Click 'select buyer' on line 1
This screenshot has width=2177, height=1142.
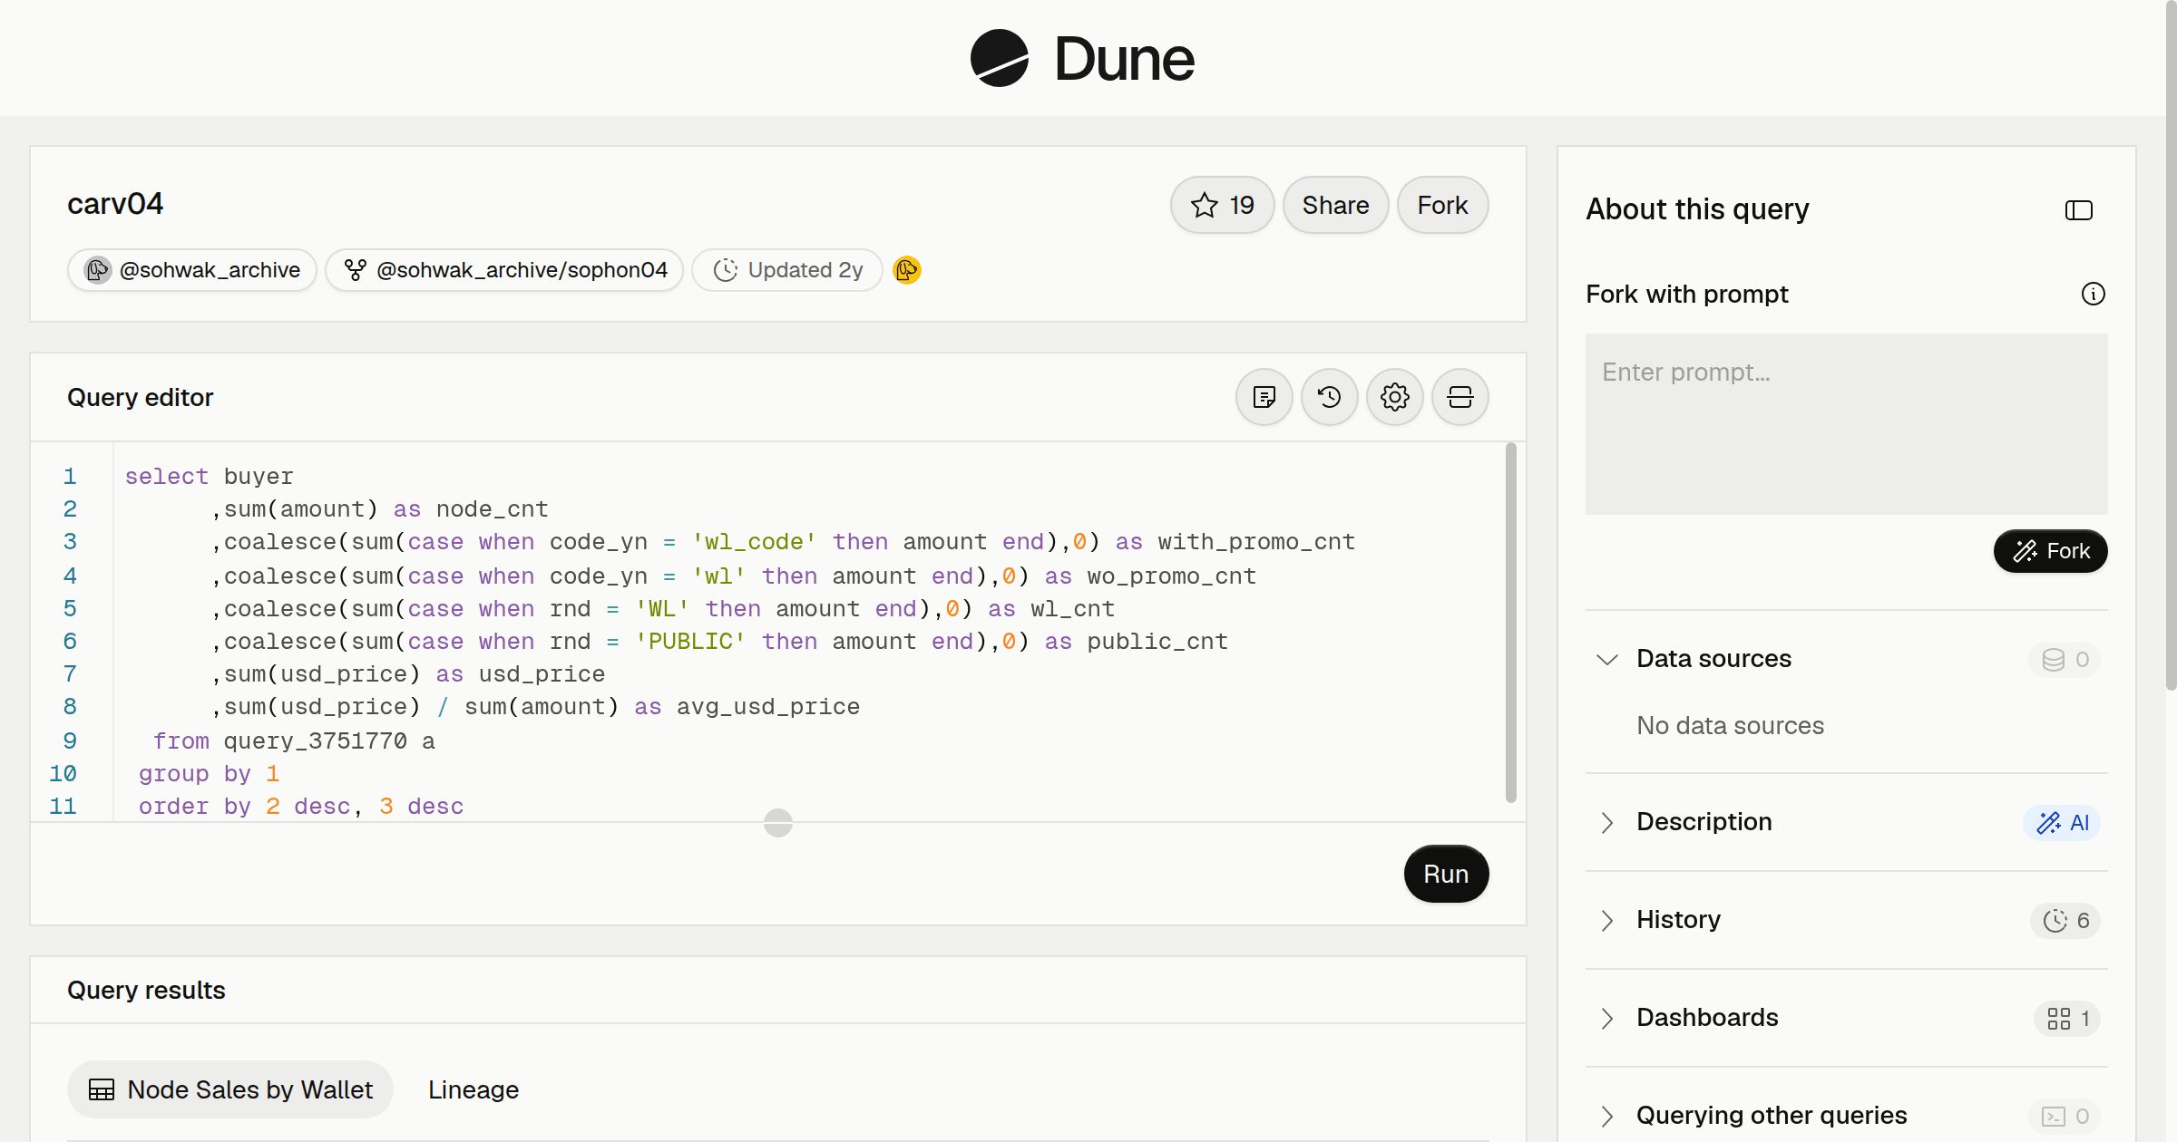(209, 476)
